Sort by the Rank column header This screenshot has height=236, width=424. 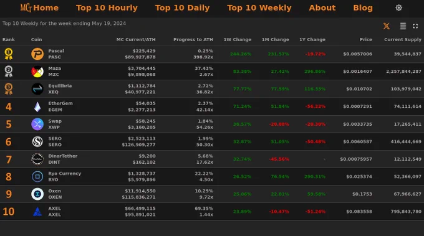coord(9,39)
